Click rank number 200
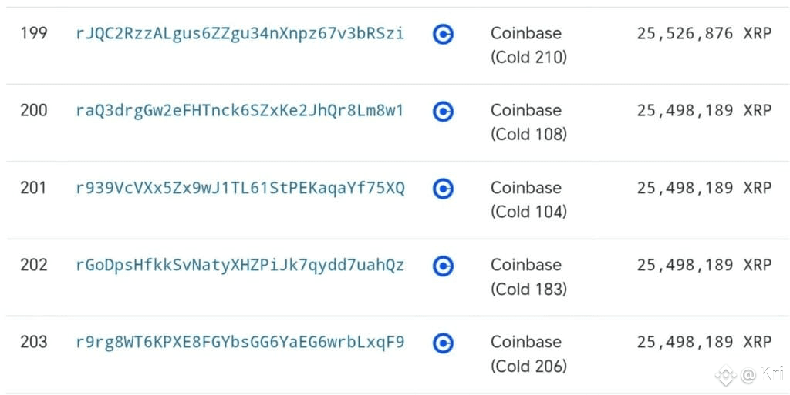The width and height of the screenshot is (790, 395). click(x=34, y=111)
